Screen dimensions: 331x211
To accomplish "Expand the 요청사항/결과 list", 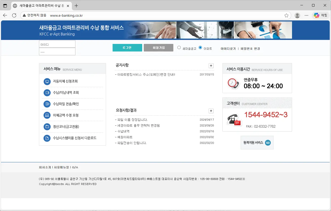I will (x=211, y=111).
